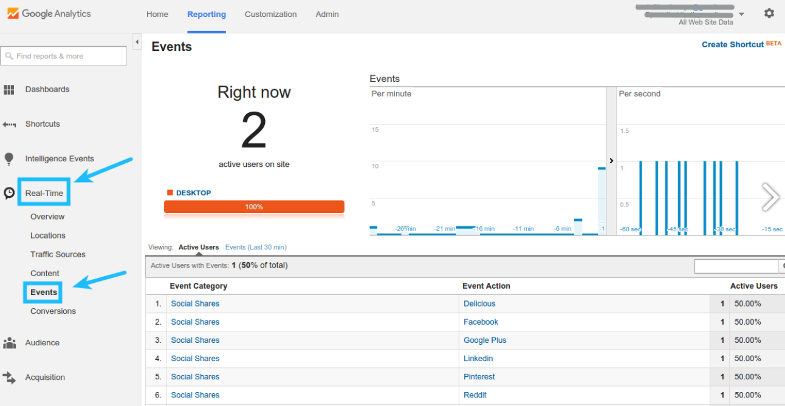Viewport: 785px width, 406px height.
Task: Open the Admin tab
Action: click(327, 14)
